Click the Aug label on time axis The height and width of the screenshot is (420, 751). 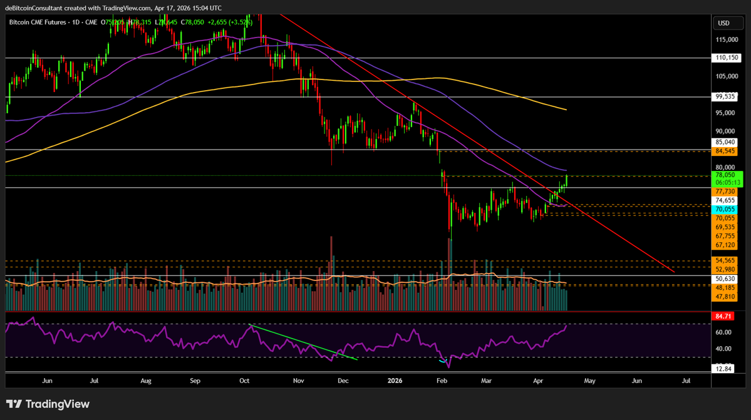pyautogui.click(x=145, y=381)
